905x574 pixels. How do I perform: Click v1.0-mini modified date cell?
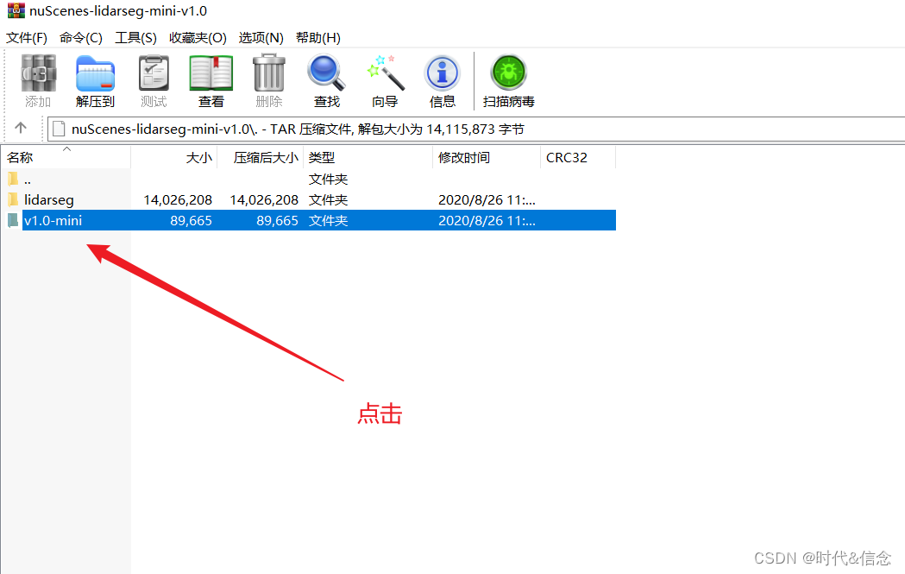coord(487,221)
